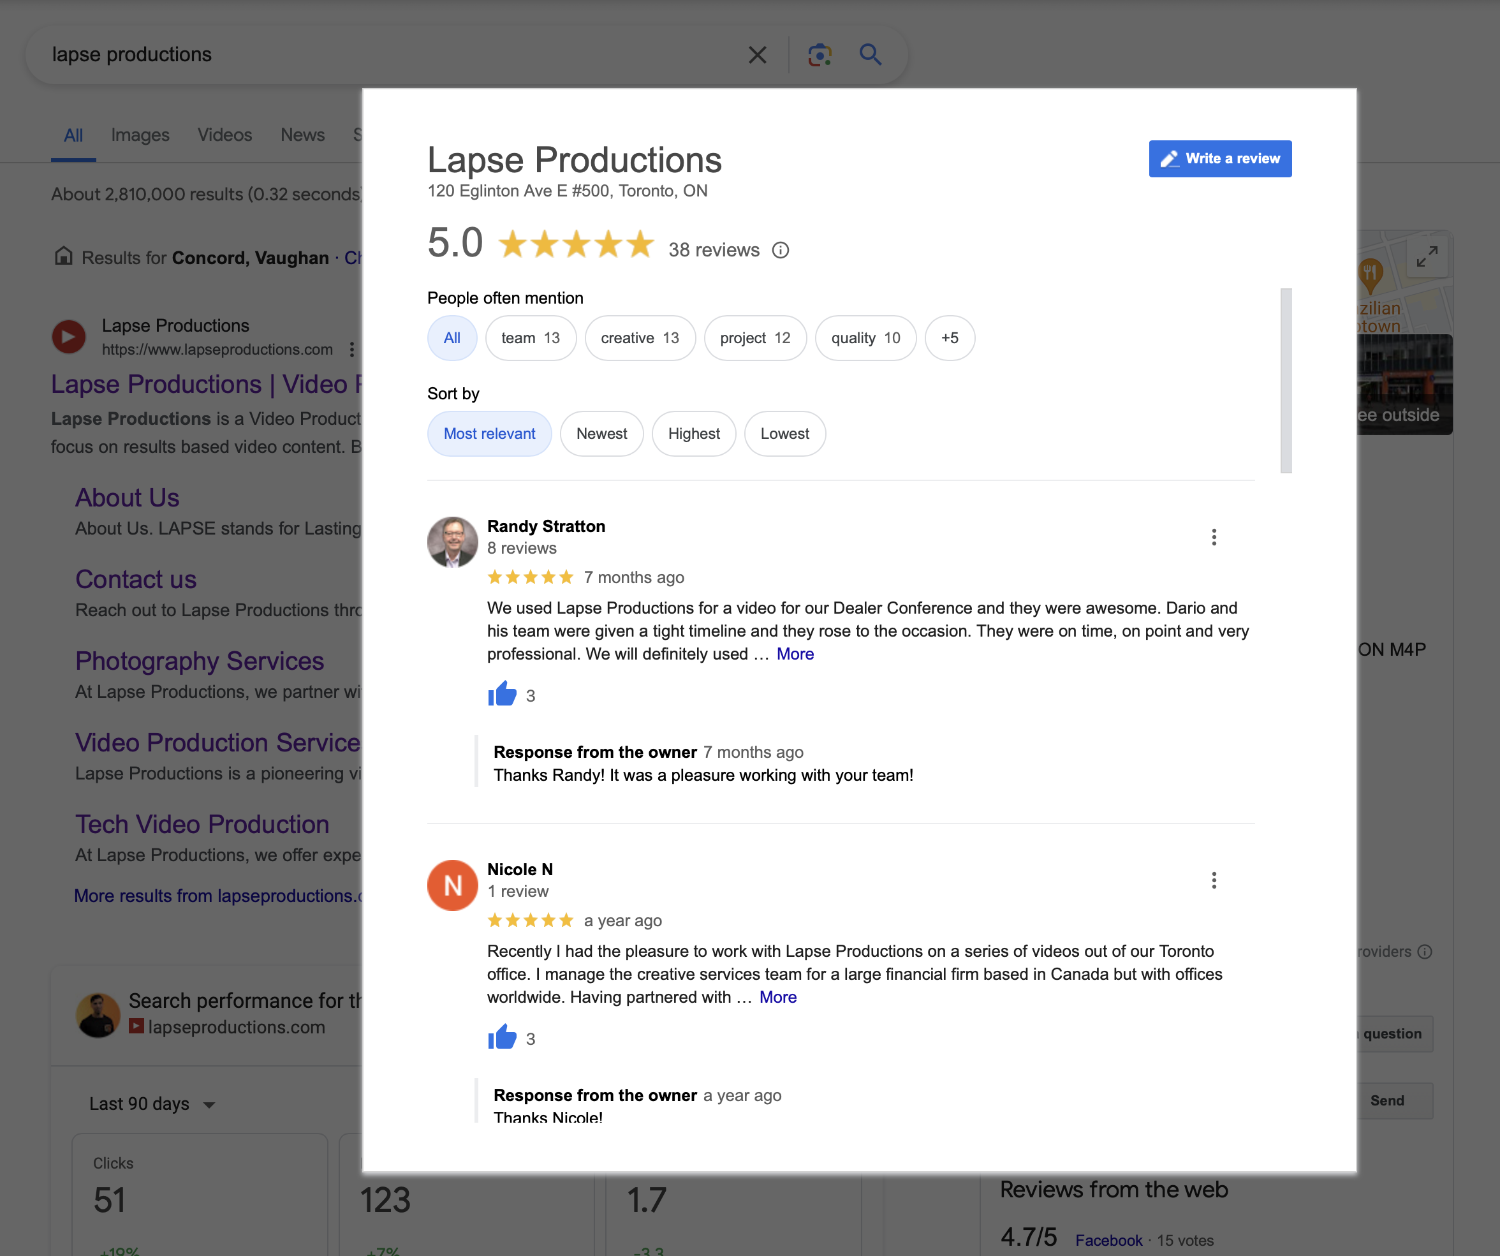The width and height of the screenshot is (1500, 1256).
Task: Open the Last 90 days dropdown
Action: 151,1104
